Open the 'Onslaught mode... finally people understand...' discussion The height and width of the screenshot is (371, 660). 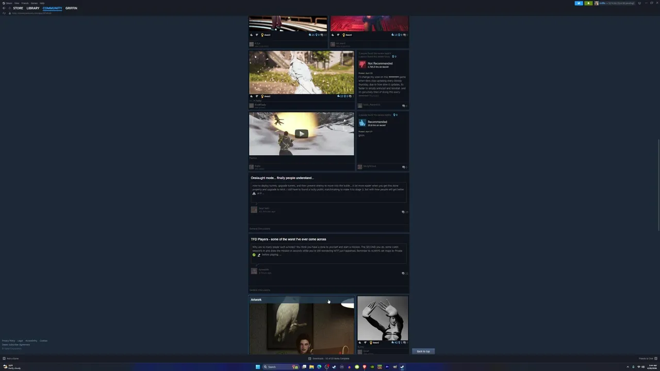282,178
